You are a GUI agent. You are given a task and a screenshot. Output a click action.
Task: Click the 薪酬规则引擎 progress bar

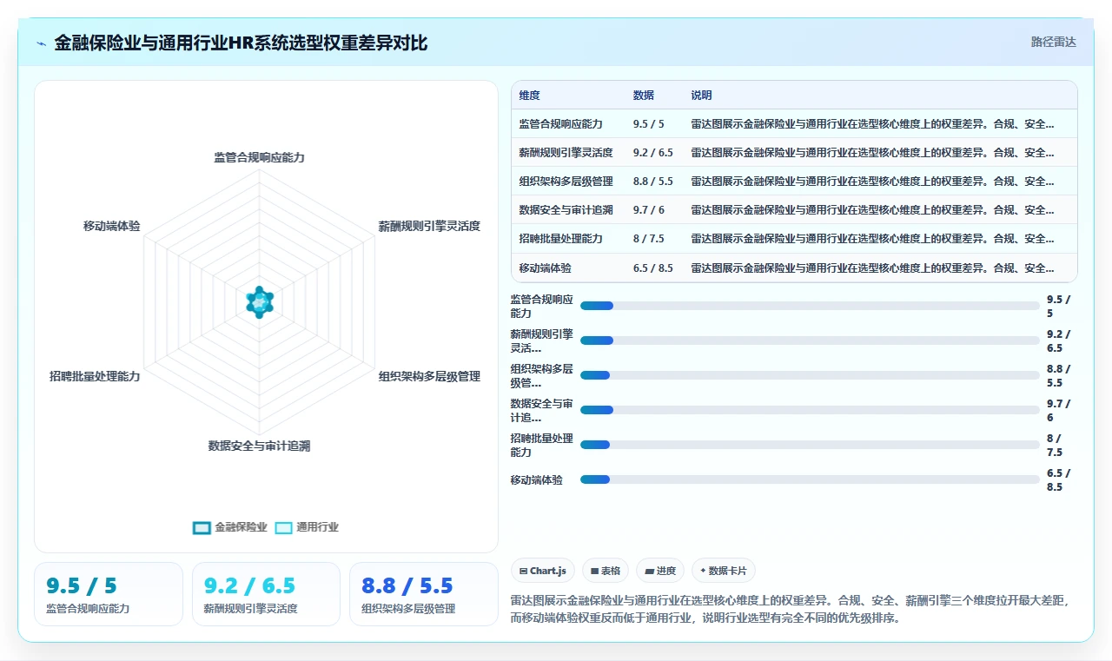coord(810,340)
